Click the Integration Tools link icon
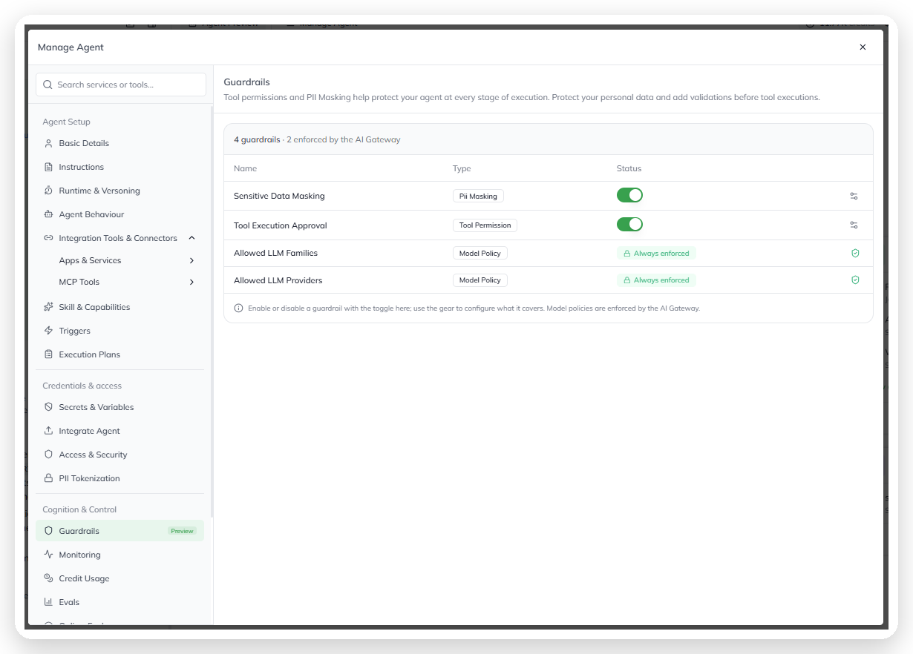This screenshot has width=913, height=654. [48, 238]
